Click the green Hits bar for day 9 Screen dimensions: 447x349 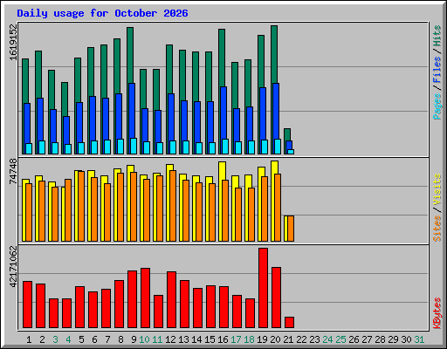130,55
